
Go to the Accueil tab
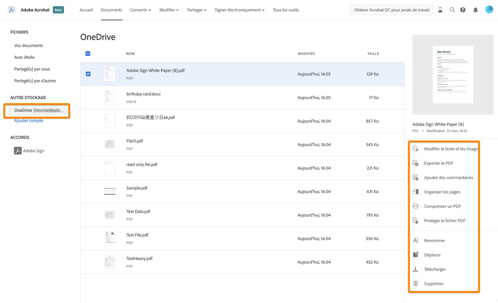(x=86, y=10)
